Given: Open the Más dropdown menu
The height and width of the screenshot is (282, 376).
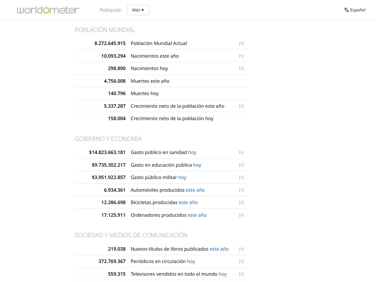Looking at the screenshot, I should coord(138,10).
